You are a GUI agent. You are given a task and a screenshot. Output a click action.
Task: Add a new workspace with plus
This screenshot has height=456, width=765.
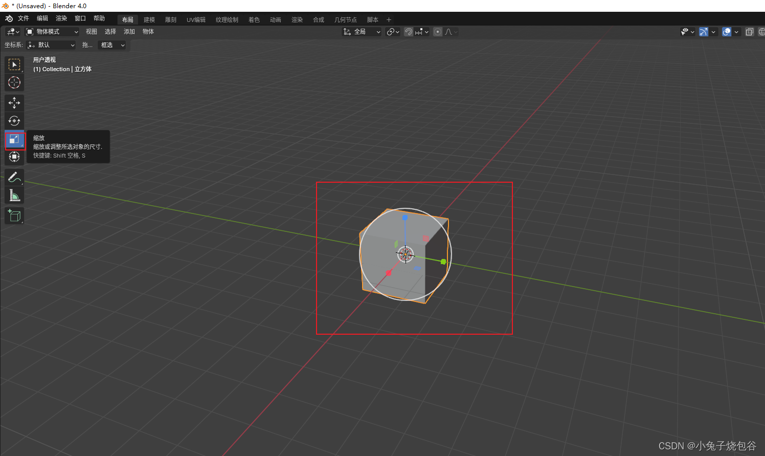(389, 20)
